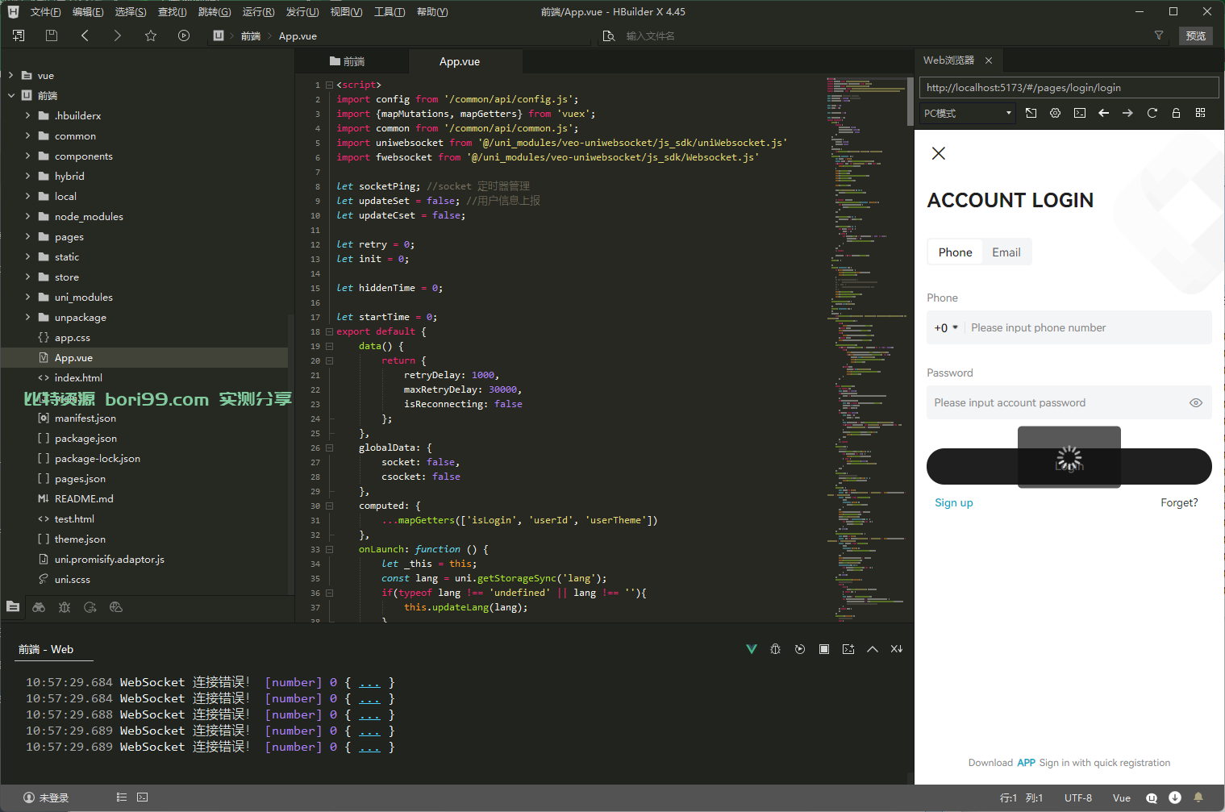1225x812 pixels.
Task: Click the new file icon in the top toolbar
Action: 19,35
